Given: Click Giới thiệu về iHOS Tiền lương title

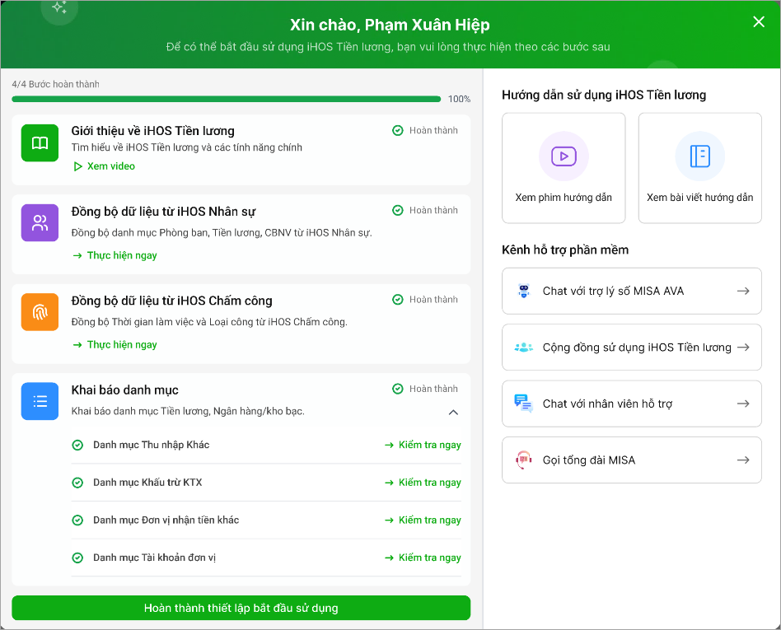Looking at the screenshot, I should (x=153, y=131).
